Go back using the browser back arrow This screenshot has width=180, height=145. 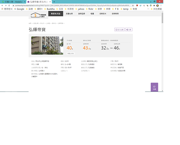click(x=2, y=5)
